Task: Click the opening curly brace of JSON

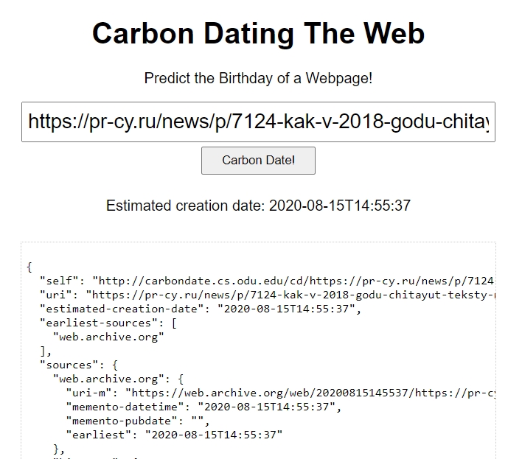Action: point(29,267)
